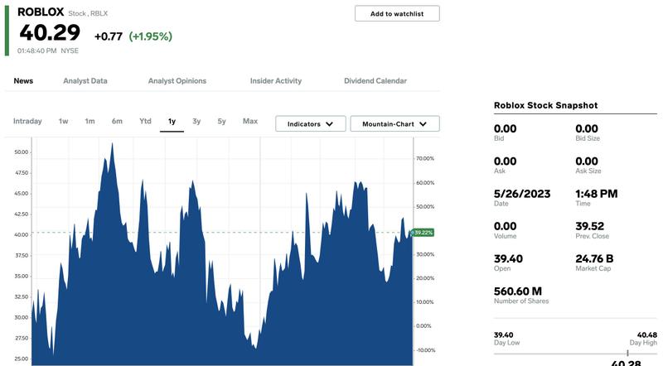Open the News tab
663x366 pixels.
[x=23, y=80]
